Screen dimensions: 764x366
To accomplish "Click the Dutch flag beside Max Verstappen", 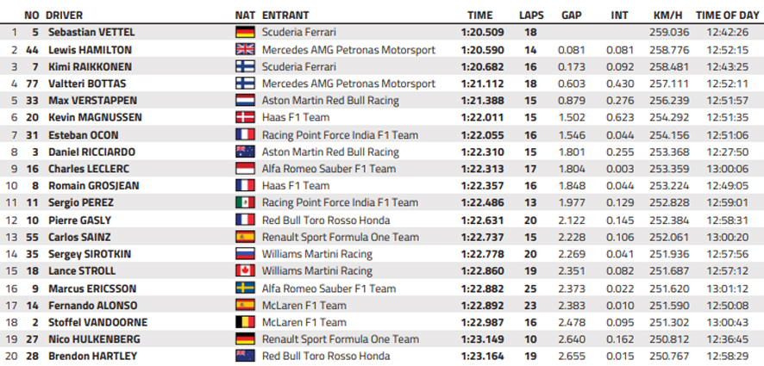I will pos(245,101).
